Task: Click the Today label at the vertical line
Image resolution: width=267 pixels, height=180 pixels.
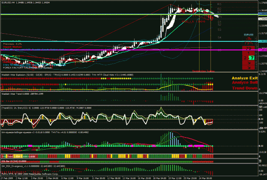Action: click(211, 71)
